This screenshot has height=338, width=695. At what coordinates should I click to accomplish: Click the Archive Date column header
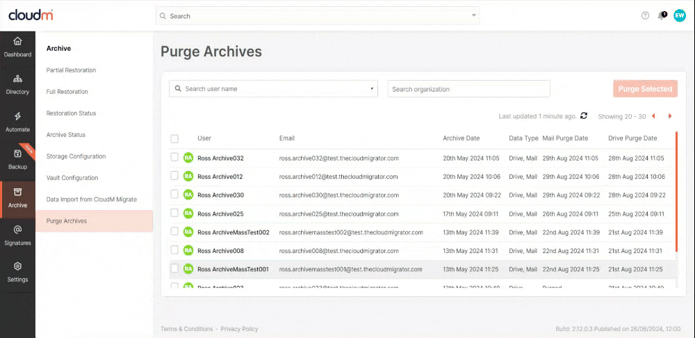[x=461, y=138]
